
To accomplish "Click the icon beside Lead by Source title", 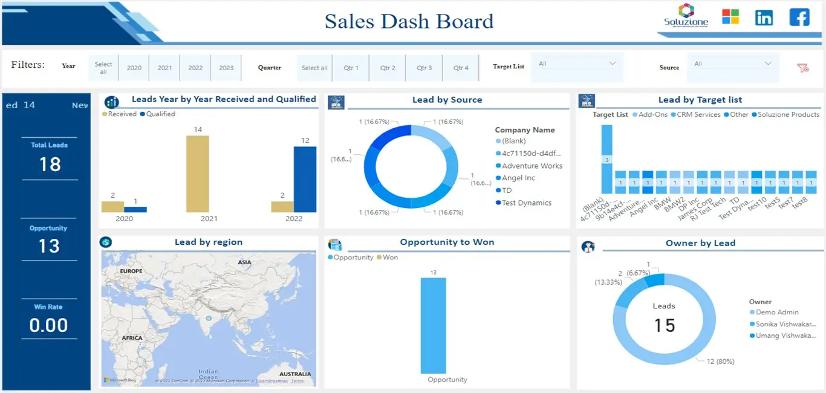I will coord(336,102).
